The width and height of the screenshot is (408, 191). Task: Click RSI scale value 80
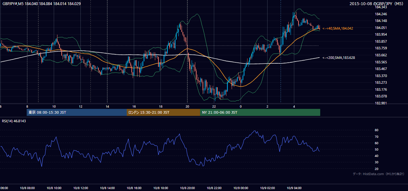coord(377,130)
